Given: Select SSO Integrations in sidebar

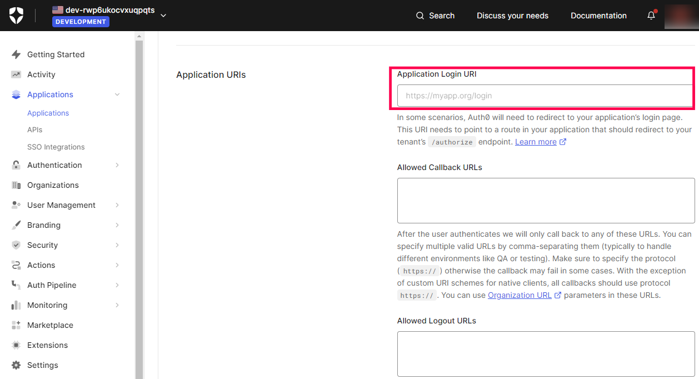Looking at the screenshot, I should click(56, 147).
